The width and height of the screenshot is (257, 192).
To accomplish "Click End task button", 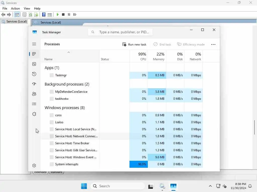I will (x=162, y=44).
